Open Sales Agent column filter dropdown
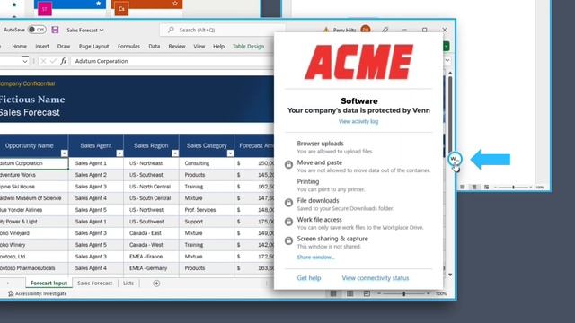575x323 pixels. point(119,153)
